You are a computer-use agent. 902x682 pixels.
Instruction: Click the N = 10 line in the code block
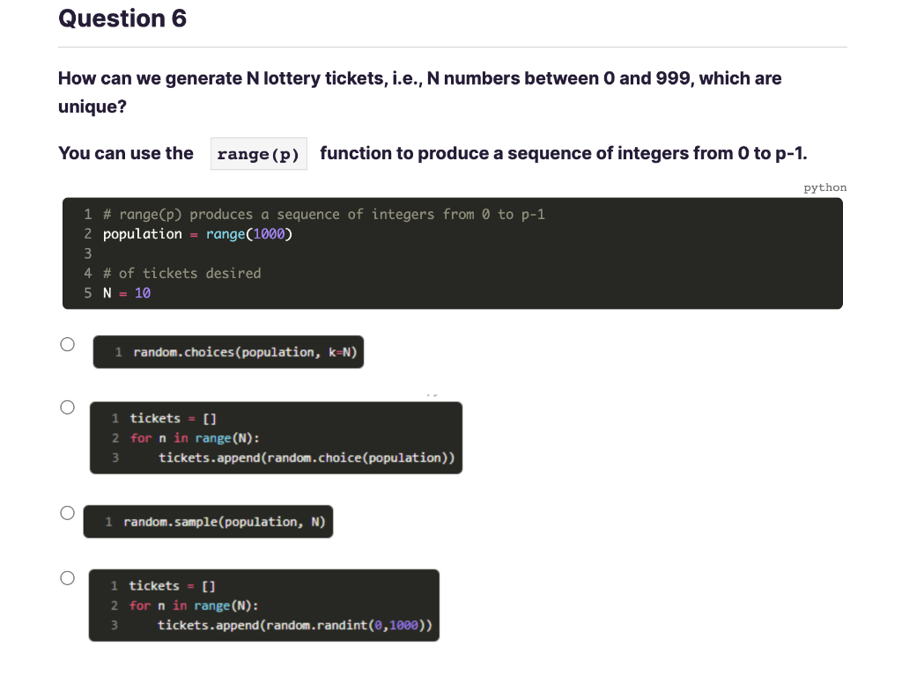coord(123,292)
